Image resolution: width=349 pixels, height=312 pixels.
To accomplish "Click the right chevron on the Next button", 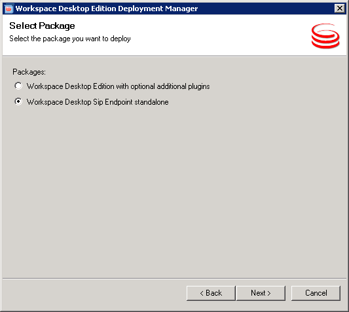I will click(x=269, y=293).
